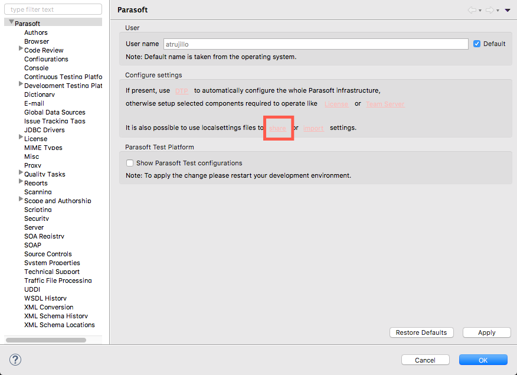Viewport: 517px width, 375px height.
Task: Select Authors in the preferences tree
Action: 36,32
